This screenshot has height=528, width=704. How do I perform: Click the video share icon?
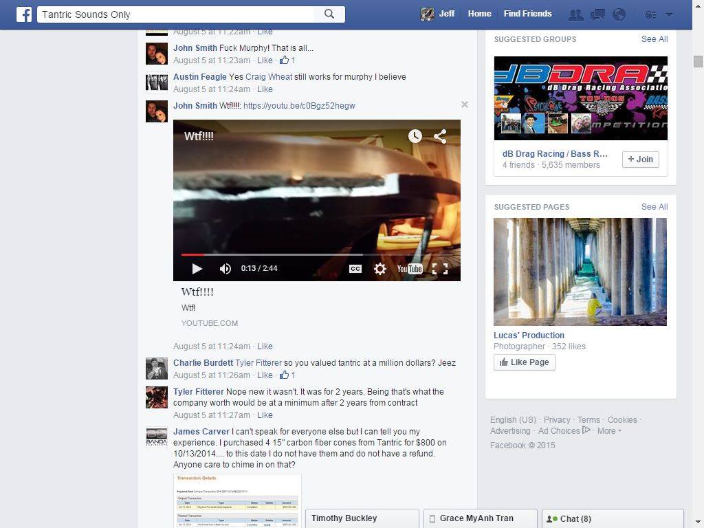tap(440, 136)
